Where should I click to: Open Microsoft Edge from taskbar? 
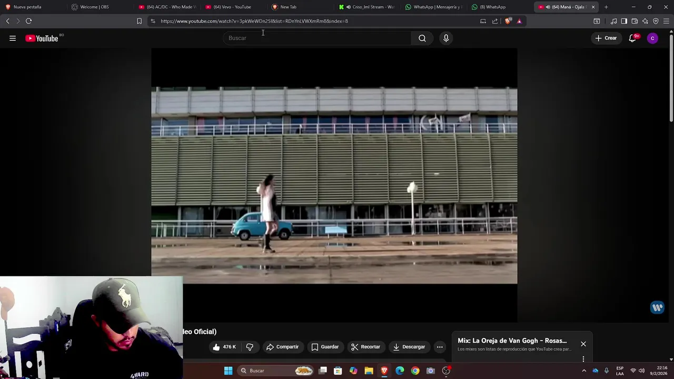pos(400,371)
